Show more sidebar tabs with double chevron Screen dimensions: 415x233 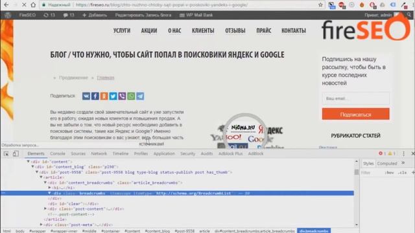pos(403,163)
